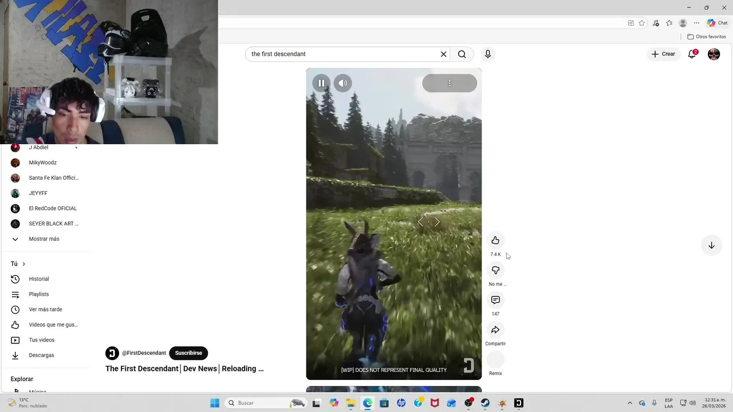Open Copilot Chat in Edge

point(718,23)
